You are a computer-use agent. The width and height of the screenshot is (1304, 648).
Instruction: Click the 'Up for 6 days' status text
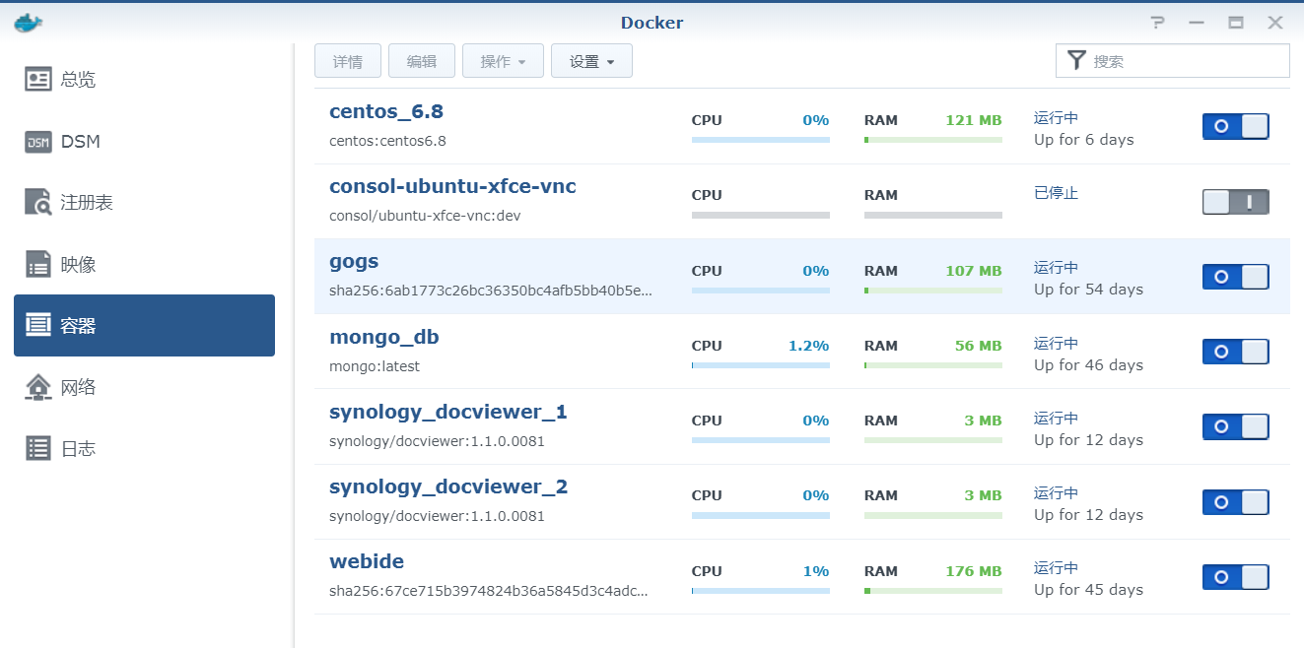[x=1084, y=140]
